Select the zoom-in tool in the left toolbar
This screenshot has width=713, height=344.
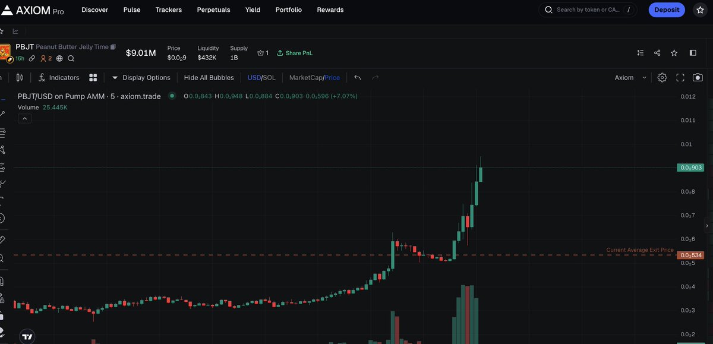pyautogui.click(x=2, y=258)
